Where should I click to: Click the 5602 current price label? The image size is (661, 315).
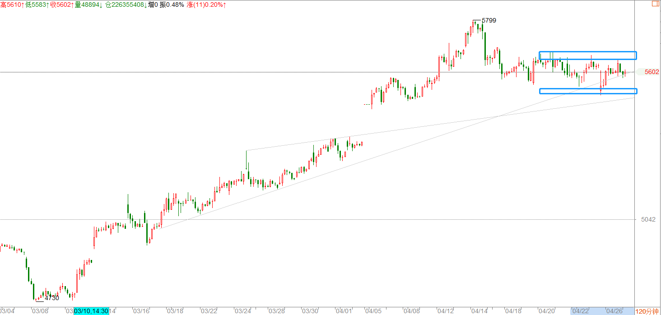click(652, 72)
